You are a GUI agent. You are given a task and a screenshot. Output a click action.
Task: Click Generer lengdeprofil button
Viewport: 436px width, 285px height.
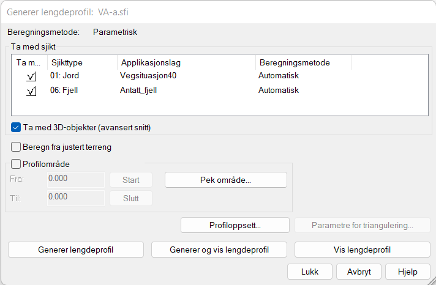[x=76, y=250]
